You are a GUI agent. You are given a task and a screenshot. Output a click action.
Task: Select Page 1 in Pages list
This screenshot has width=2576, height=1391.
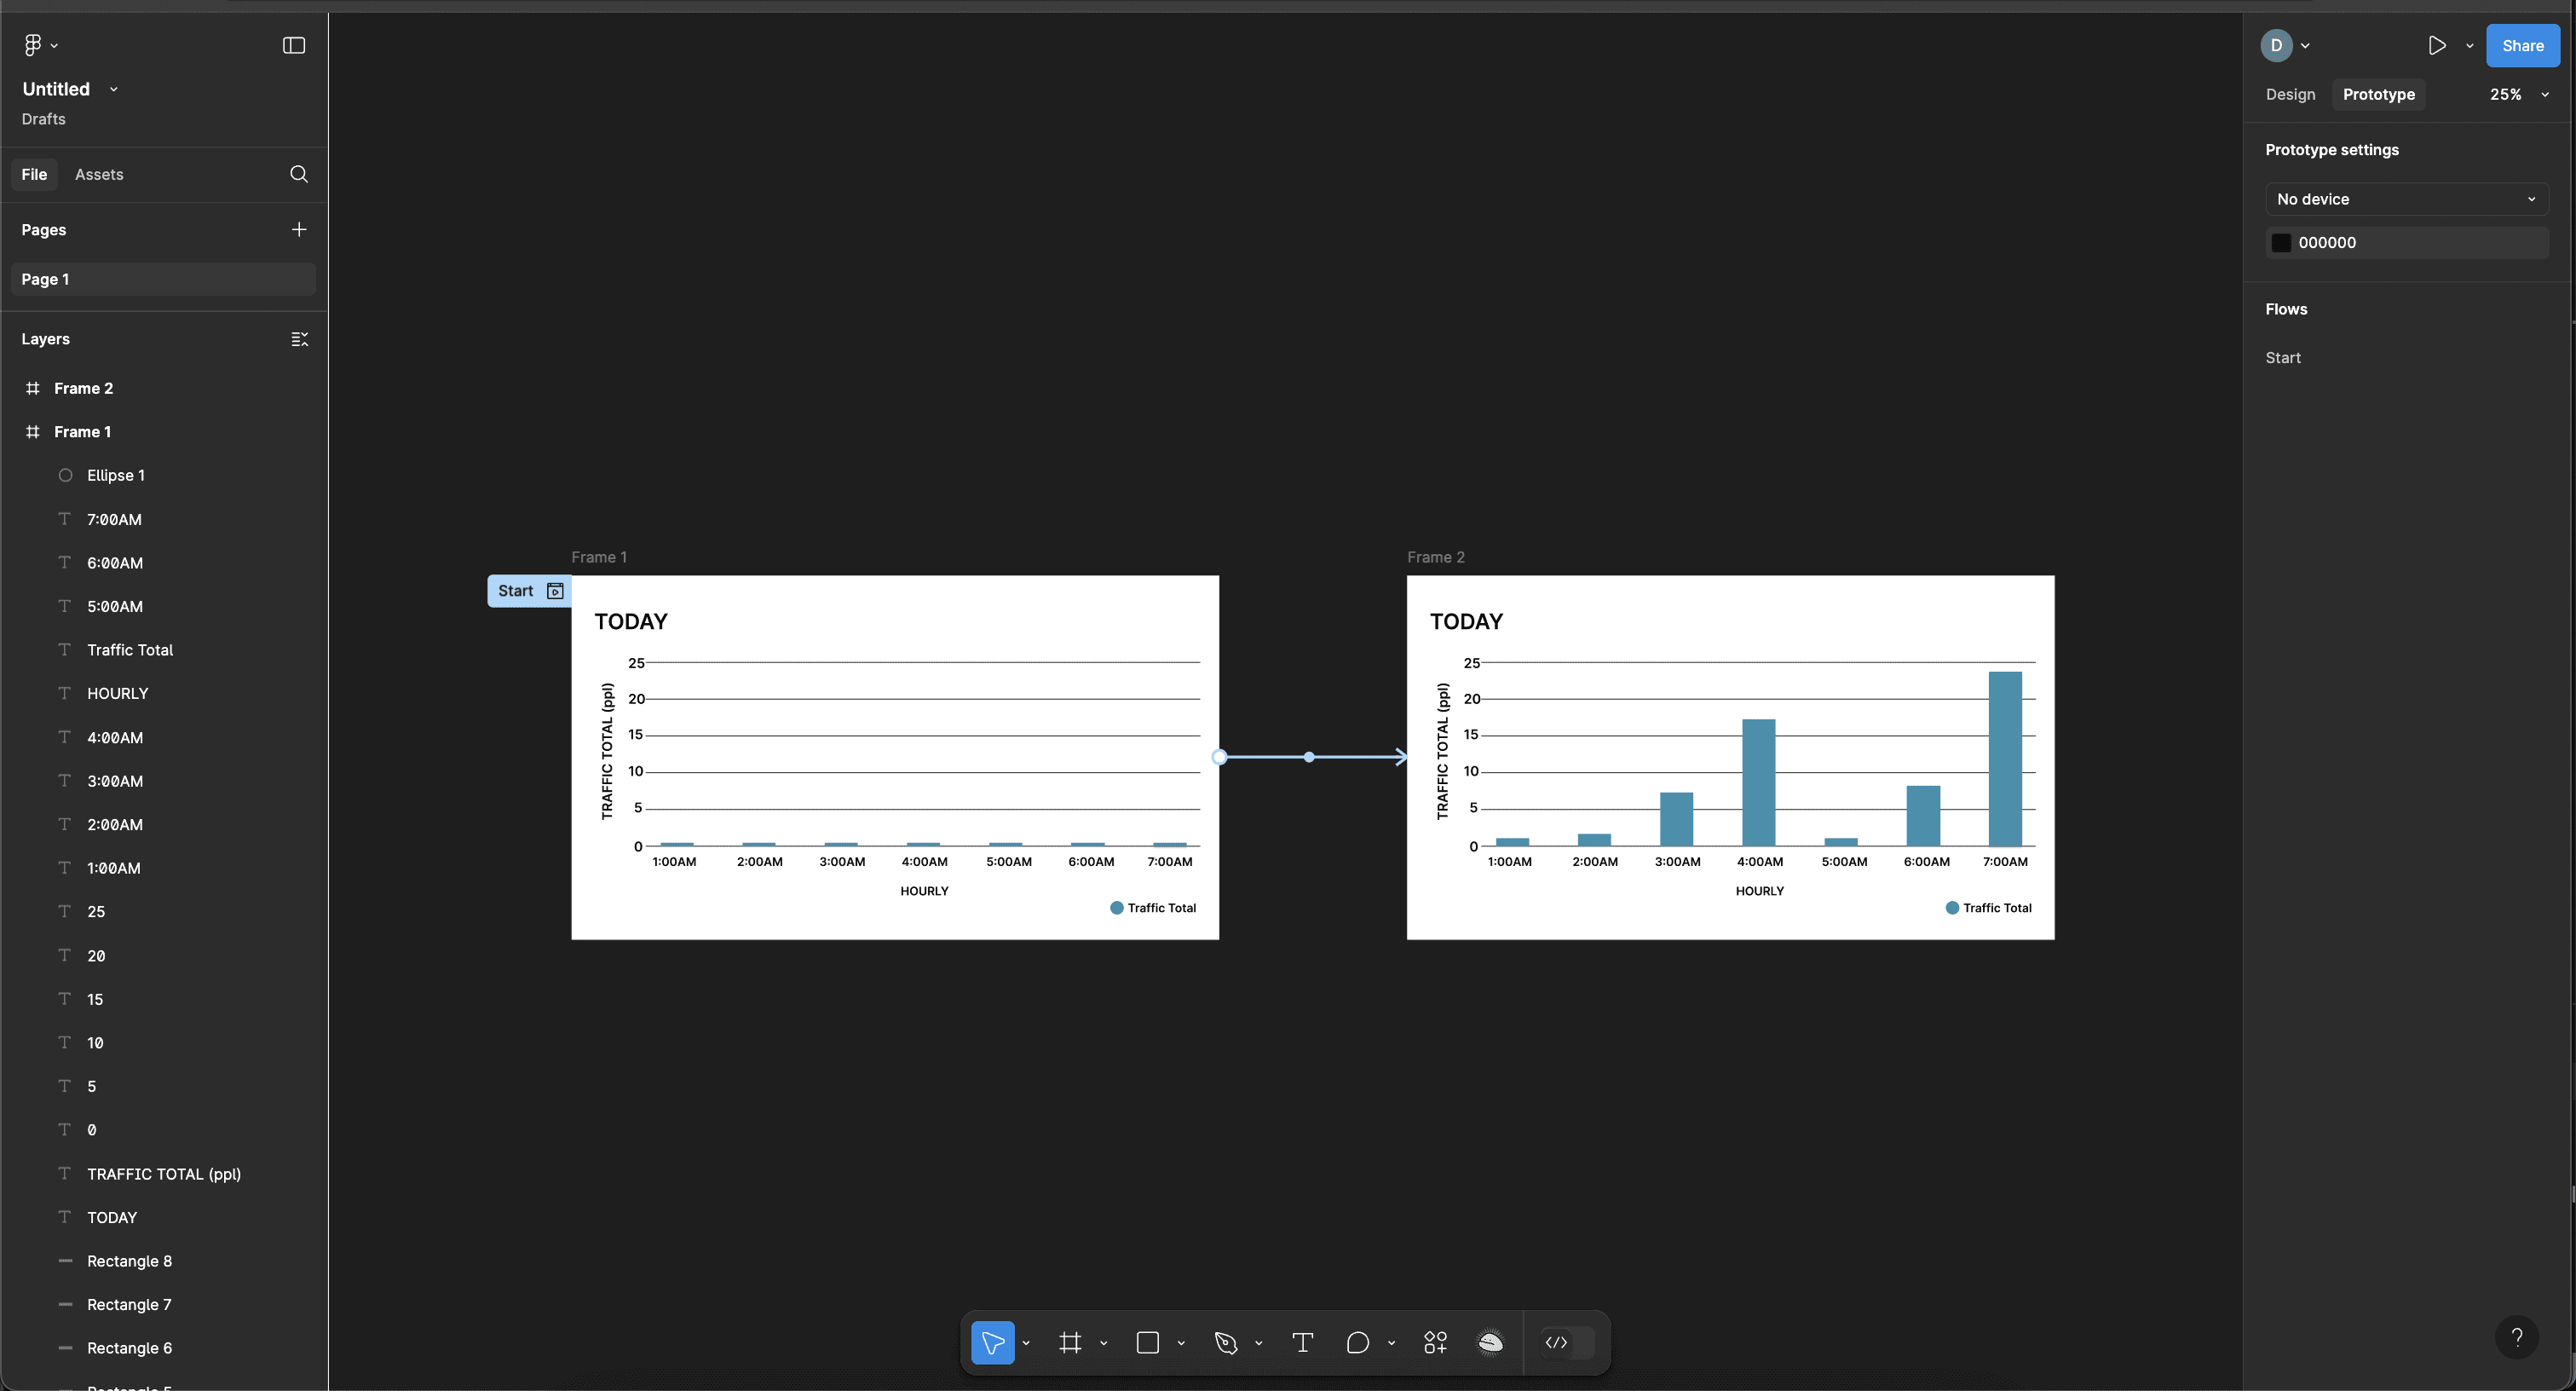(163, 279)
